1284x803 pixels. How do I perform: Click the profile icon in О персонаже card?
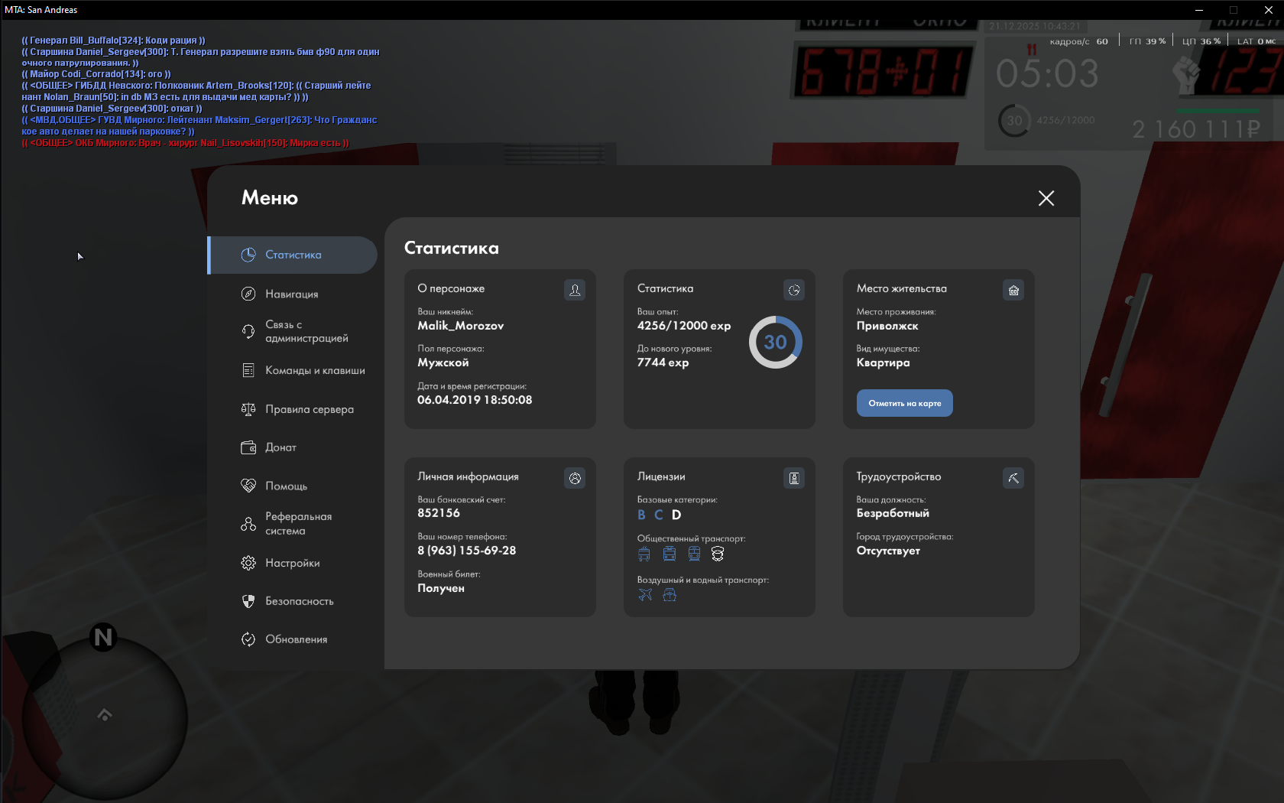[575, 290]
